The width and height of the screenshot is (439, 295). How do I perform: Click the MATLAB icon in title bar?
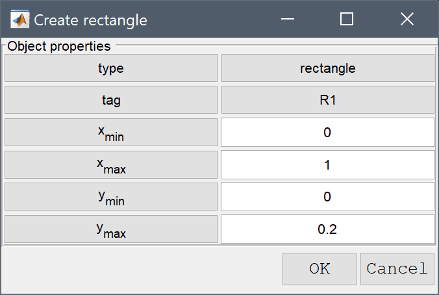click(x=19, y=19)
